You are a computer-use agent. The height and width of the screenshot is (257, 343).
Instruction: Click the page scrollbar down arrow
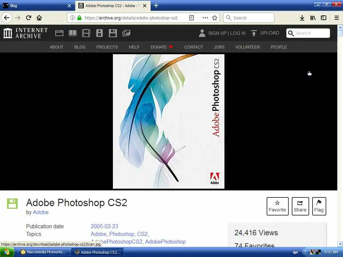coord(340,244)
